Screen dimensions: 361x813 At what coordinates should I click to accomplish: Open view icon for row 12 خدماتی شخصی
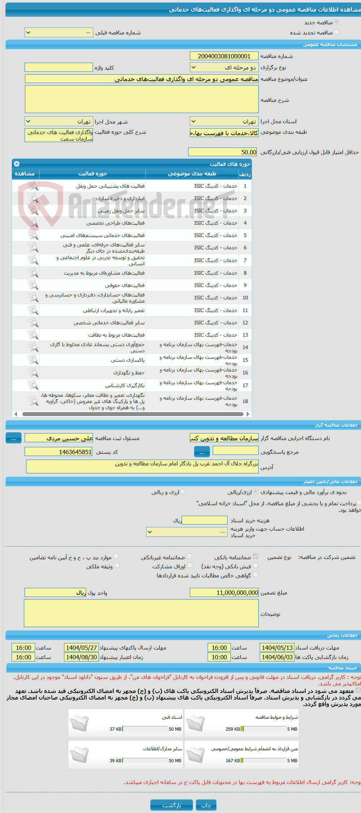point(33,323)
